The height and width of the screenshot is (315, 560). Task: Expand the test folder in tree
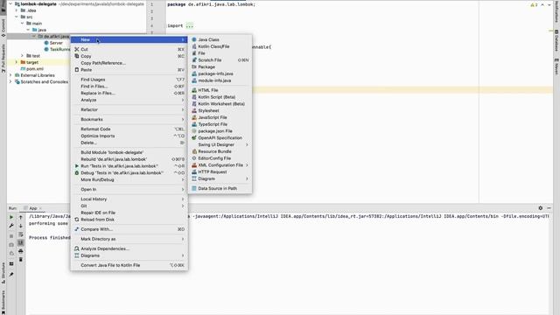(22, 56)
